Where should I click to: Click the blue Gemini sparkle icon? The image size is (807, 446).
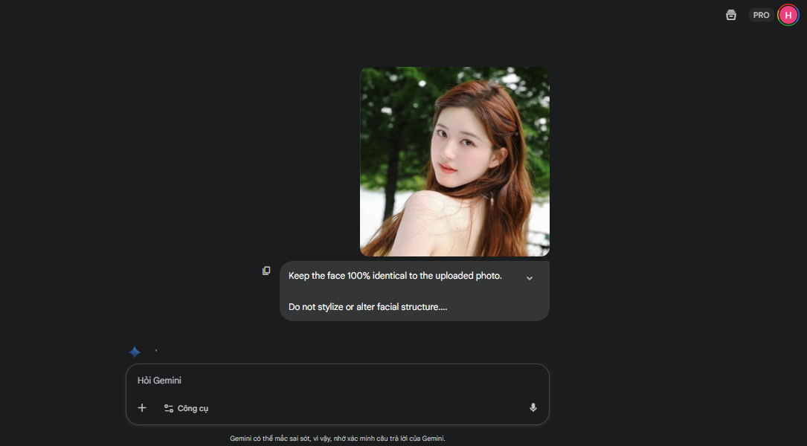coord(135,351)
